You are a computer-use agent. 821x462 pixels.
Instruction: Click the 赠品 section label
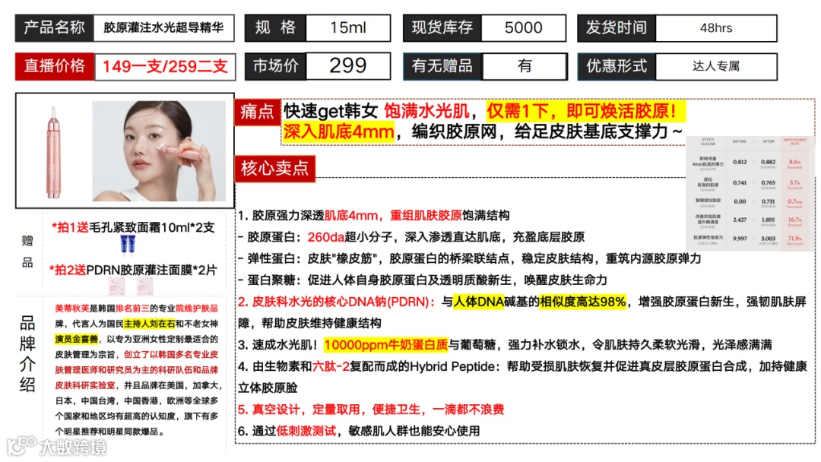(28, 252)
